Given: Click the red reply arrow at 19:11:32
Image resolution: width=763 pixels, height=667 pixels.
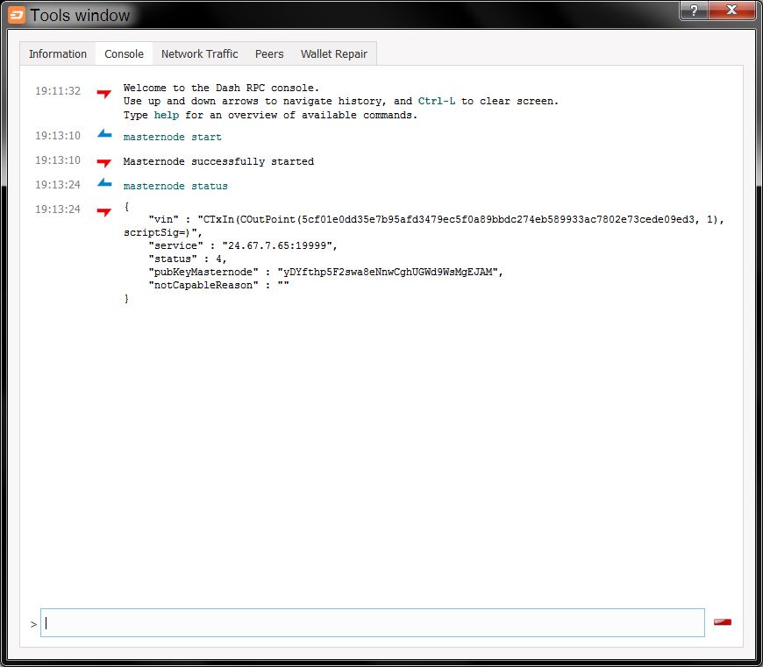Looking at the screenshot, I should (103, 93).
